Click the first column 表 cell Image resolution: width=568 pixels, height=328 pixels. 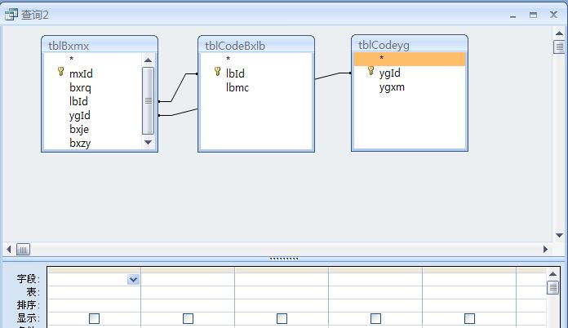point(94,293)
